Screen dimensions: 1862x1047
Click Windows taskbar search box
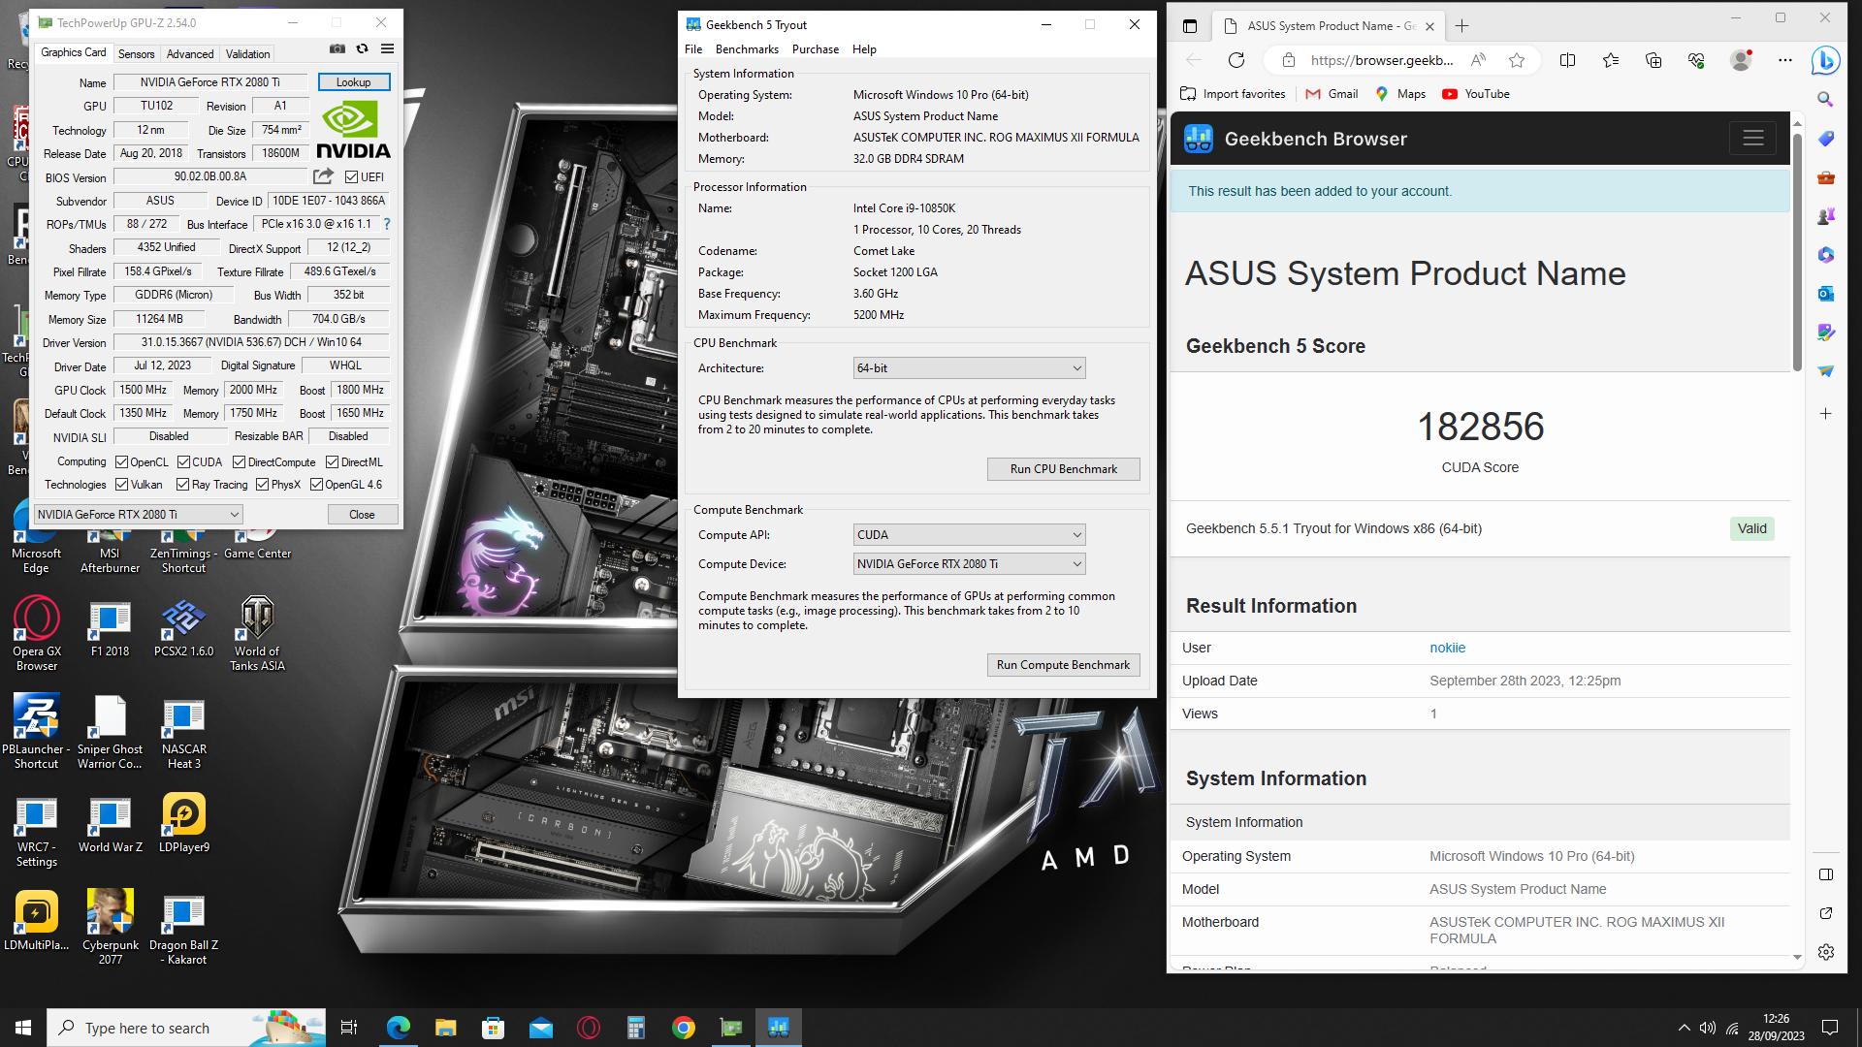pos(186,1028)
